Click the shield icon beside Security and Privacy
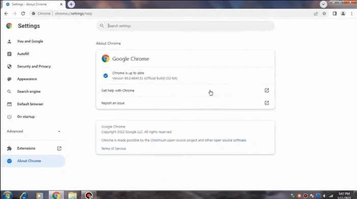This screenshot has height=199, width=357. click(x=9, y=67)
